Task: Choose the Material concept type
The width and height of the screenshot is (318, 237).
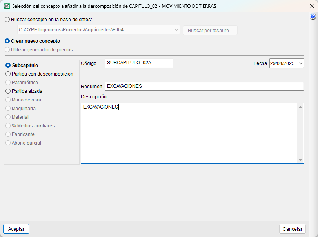Action: (x=17, y=117)
